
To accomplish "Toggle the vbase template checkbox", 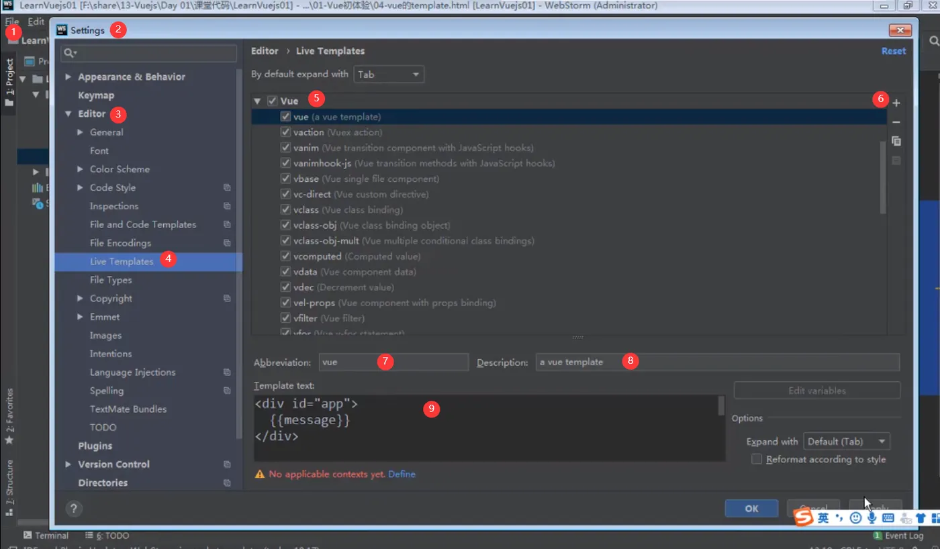I will point(285,179).
